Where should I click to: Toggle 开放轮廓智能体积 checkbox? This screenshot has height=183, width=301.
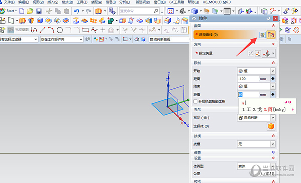pos(195,101)
